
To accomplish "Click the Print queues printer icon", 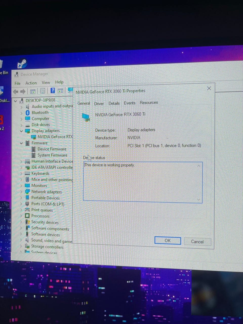I will click(27, 210).
